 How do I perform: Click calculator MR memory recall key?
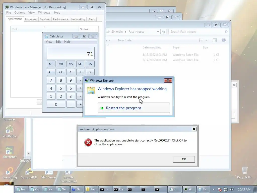61,64
